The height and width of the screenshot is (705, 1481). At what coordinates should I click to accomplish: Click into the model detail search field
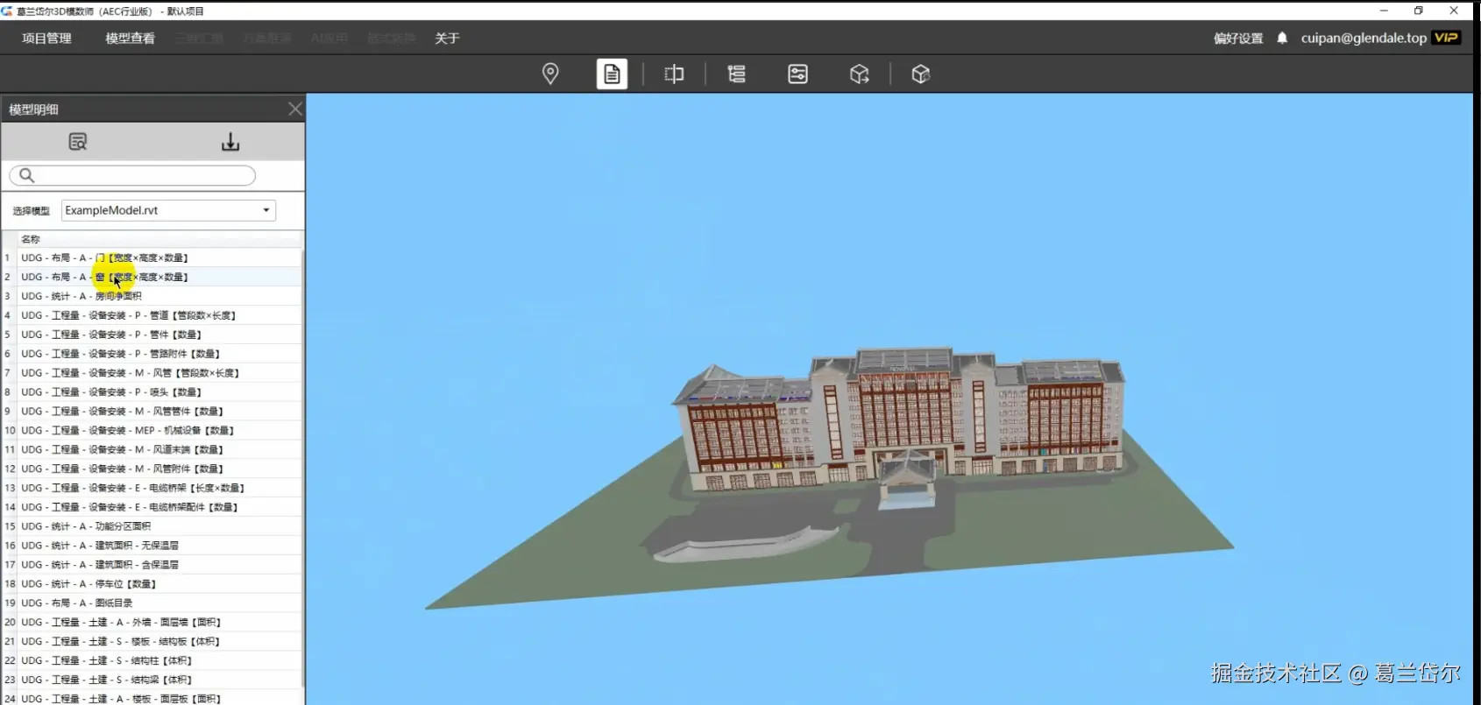132,175
